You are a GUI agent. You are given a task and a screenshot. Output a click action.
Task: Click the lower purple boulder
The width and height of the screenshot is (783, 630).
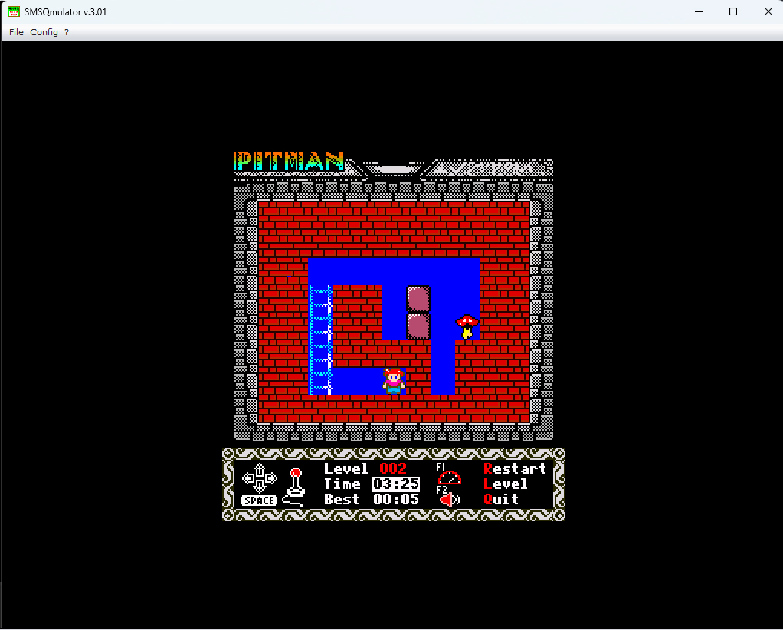pyautogui.click(x=418, y=326)
